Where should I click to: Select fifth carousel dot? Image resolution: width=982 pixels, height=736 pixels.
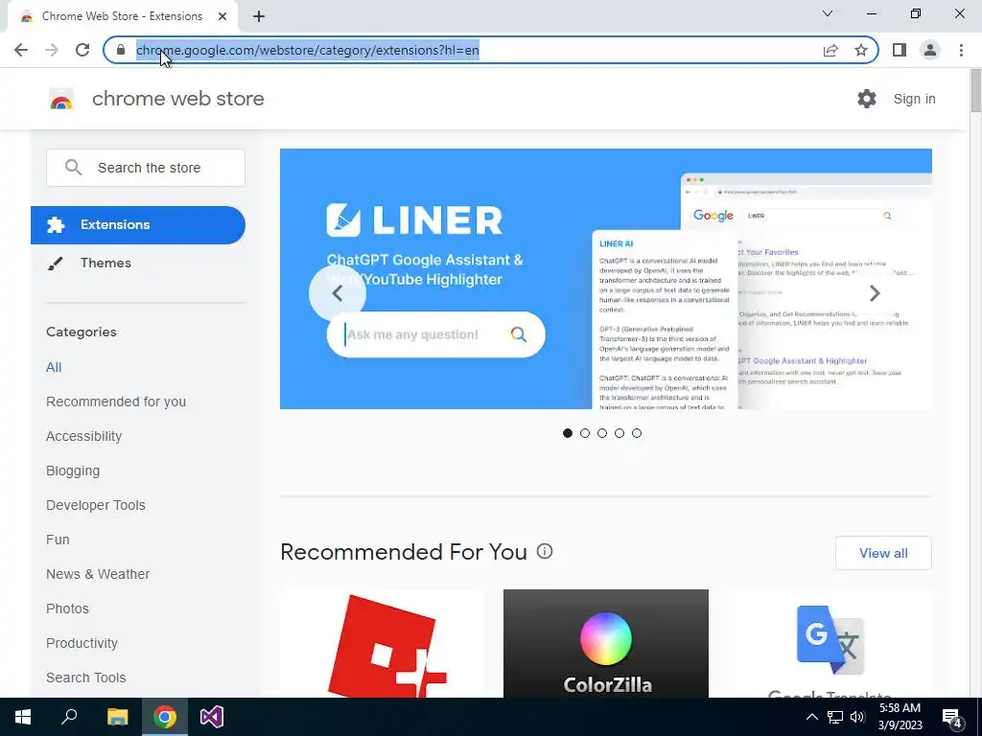tap(637, 433)
